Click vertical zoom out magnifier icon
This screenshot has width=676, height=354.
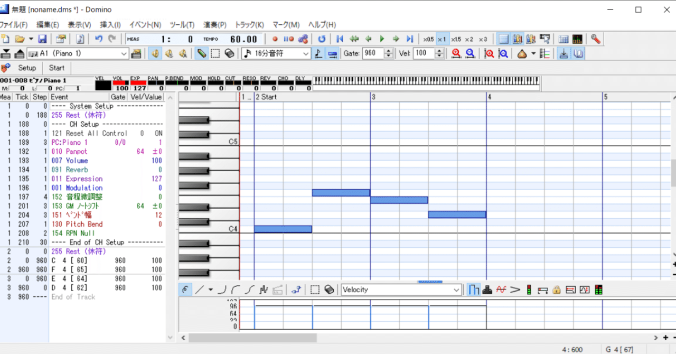(503, 53)
